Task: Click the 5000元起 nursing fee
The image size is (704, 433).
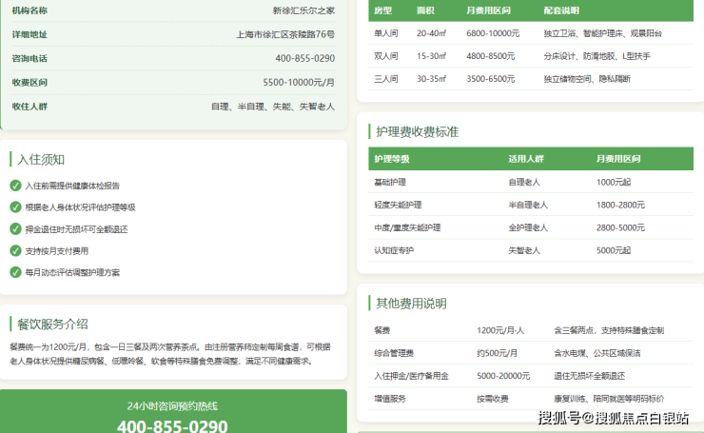Action: (614, 250)
